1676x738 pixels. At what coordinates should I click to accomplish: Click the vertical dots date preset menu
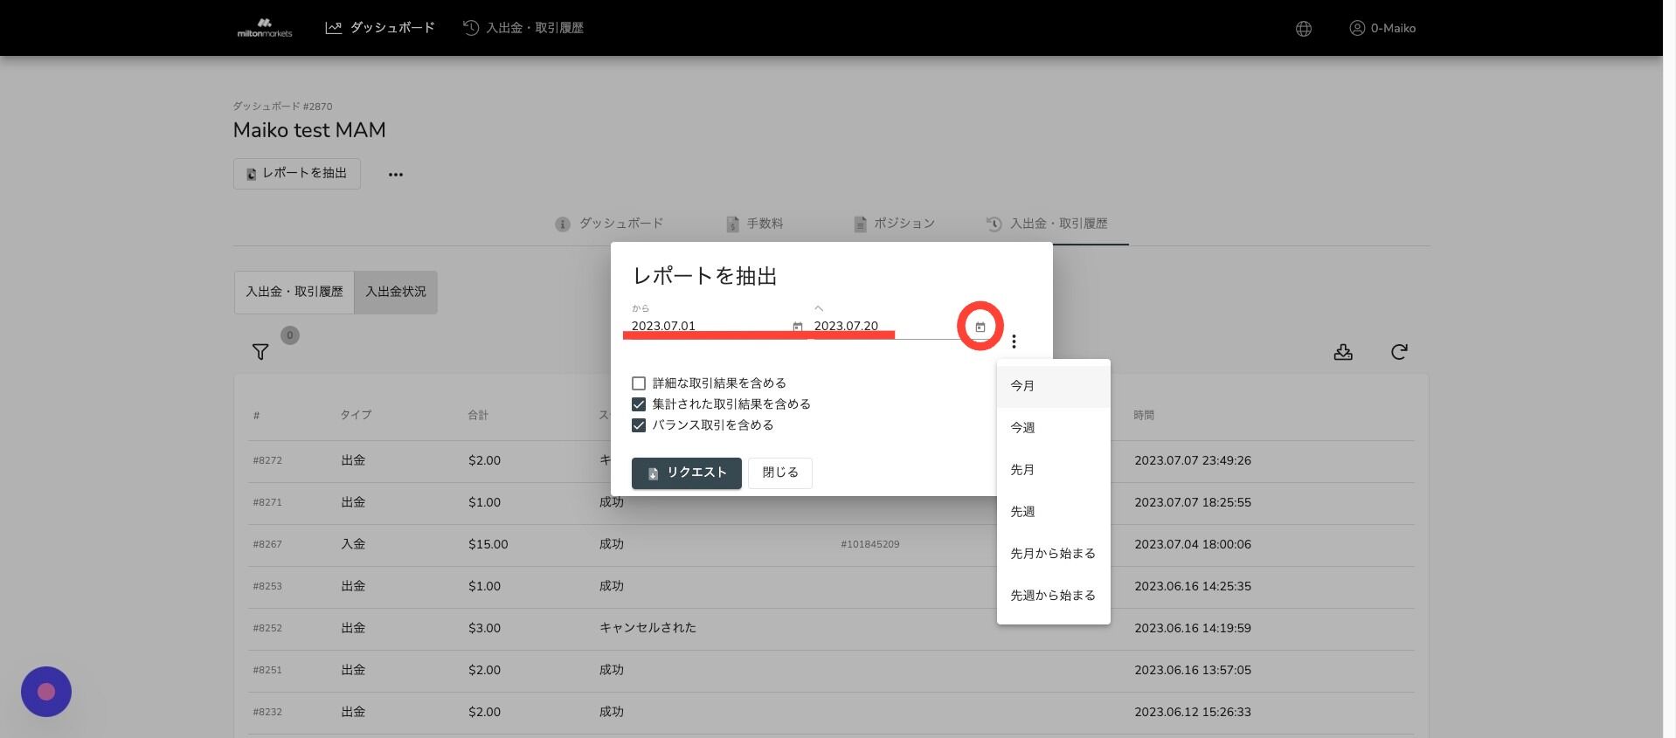point(1014,341)
